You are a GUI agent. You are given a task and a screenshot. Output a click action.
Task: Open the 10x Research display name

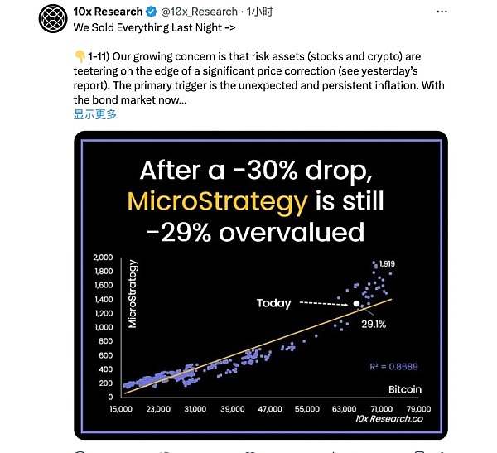coord(109,12)
